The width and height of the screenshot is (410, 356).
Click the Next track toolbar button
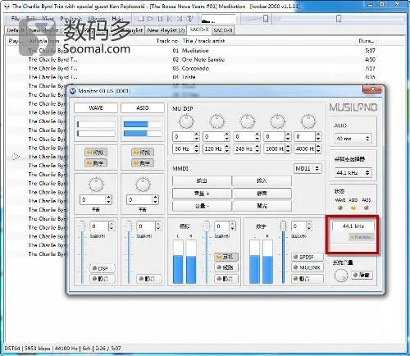coord(179,19)
